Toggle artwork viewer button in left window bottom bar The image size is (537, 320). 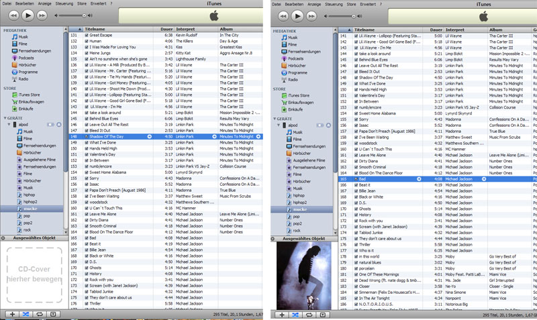coord(53,314)
